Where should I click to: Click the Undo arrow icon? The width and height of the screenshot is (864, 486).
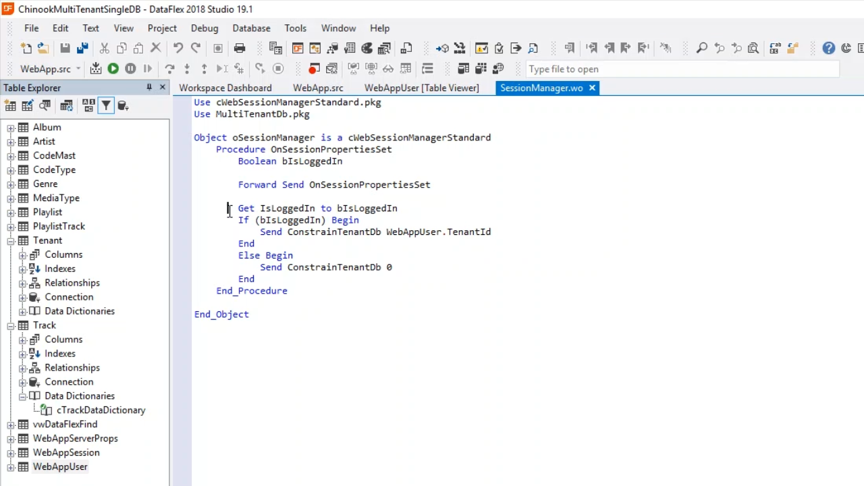pyautogui.click(x=178, y=48)
